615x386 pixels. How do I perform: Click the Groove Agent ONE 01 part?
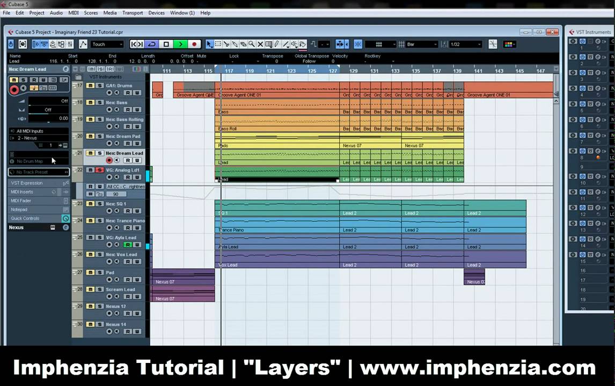[277, 90]
